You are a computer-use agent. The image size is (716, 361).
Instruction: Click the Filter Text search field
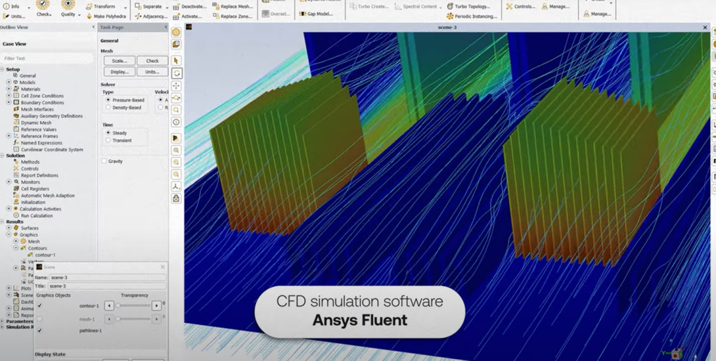click(46, 58)
